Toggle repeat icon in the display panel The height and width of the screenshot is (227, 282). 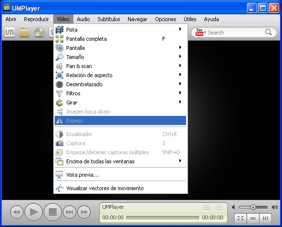(x=207, y=207)
